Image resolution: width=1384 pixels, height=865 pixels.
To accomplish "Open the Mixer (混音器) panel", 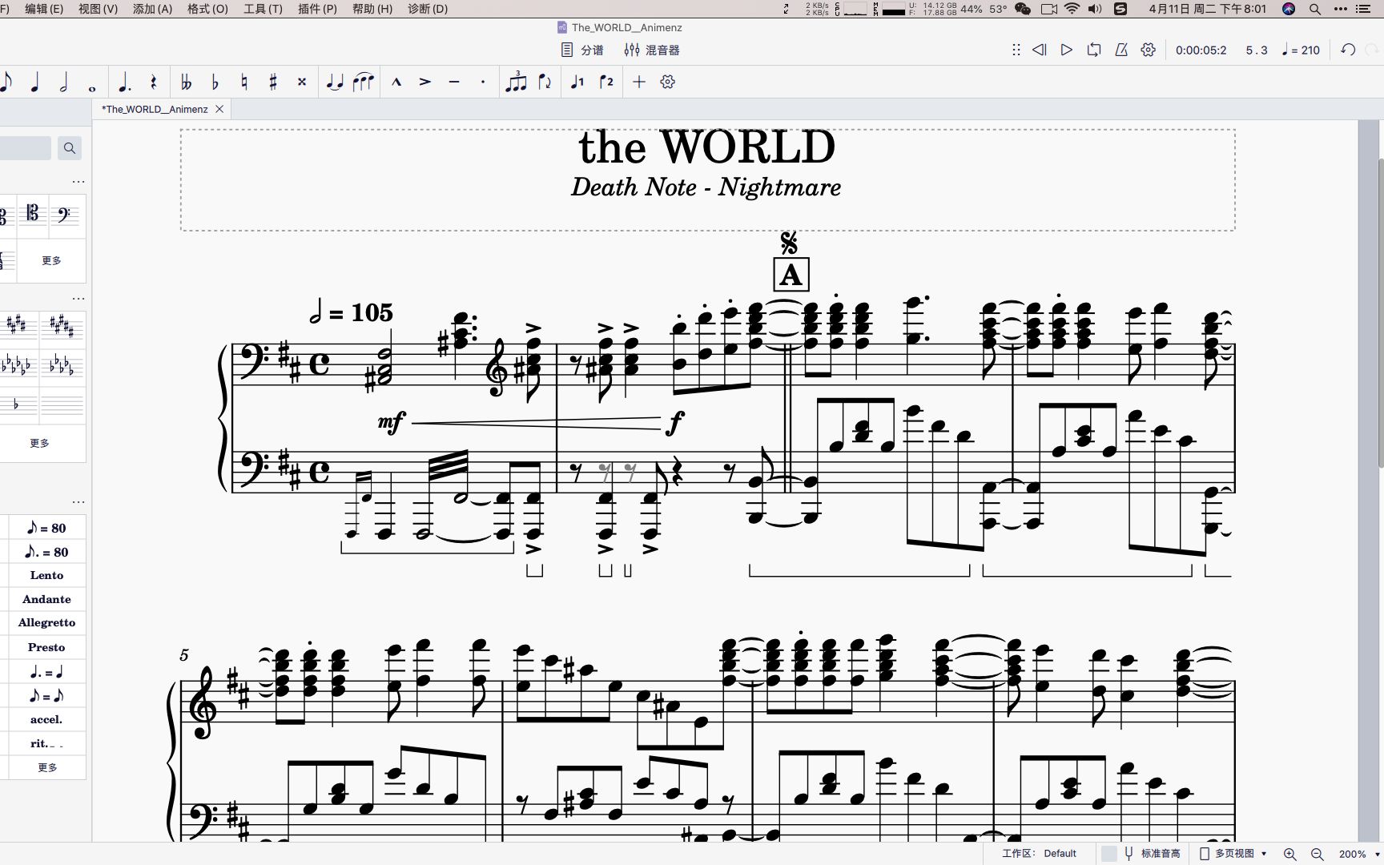I will [x=652, y=50].
